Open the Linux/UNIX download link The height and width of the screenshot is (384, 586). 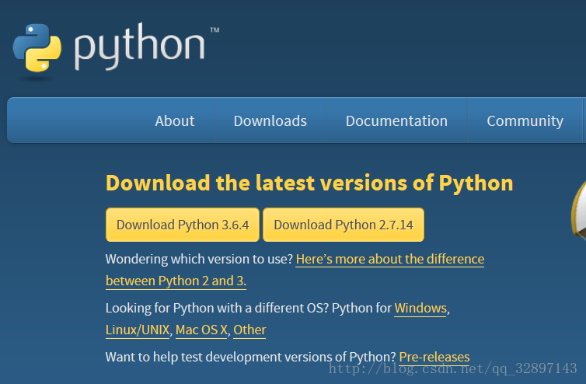point(138,330)
